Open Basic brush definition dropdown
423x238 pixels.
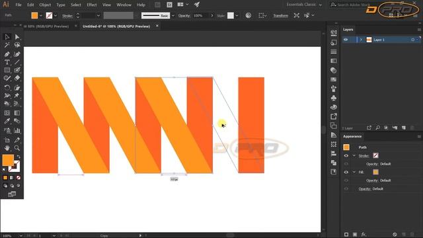[173, 16]
